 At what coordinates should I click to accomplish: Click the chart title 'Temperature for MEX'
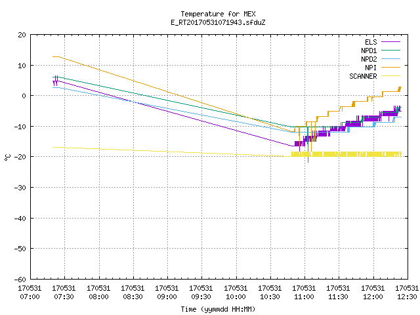(218, 14)
